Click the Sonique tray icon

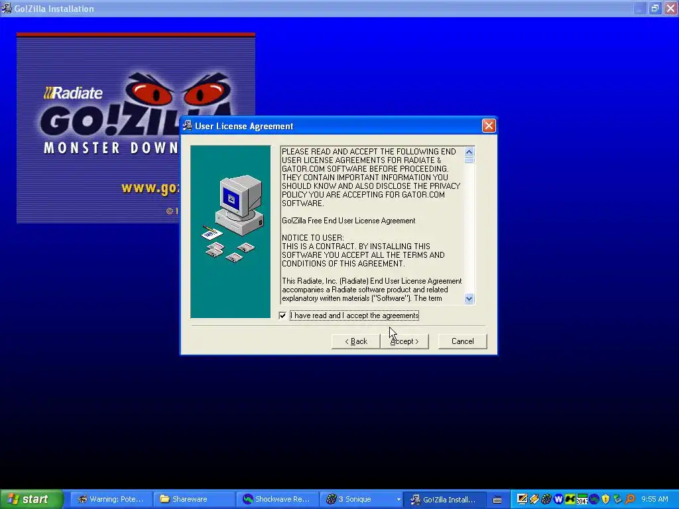coord(546,499)
